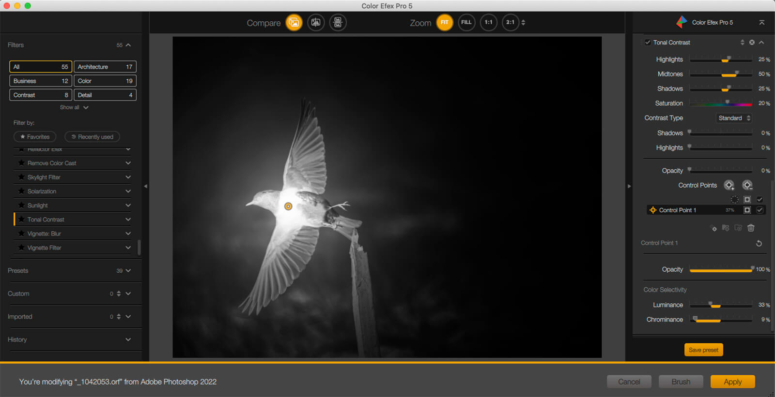Uncheck the Tonal Contrast filter checkbox
775x397 pixels.
point(648,43)
